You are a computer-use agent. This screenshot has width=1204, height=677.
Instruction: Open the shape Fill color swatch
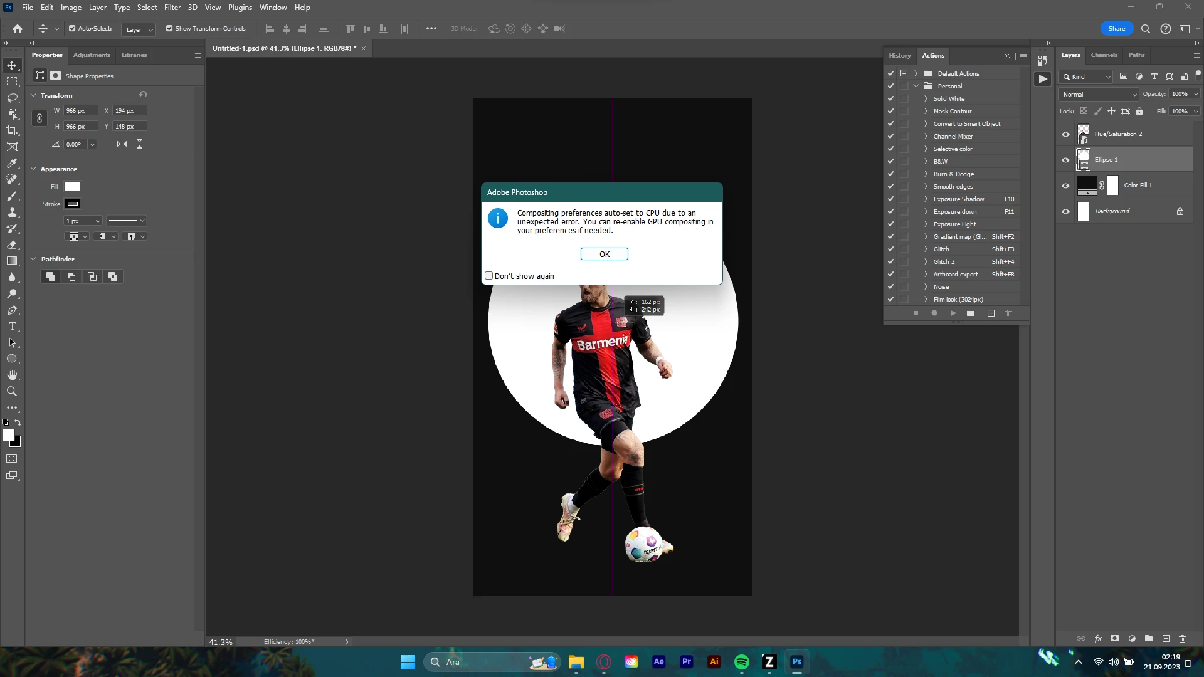pyautogui.click(x=73, y=186)
